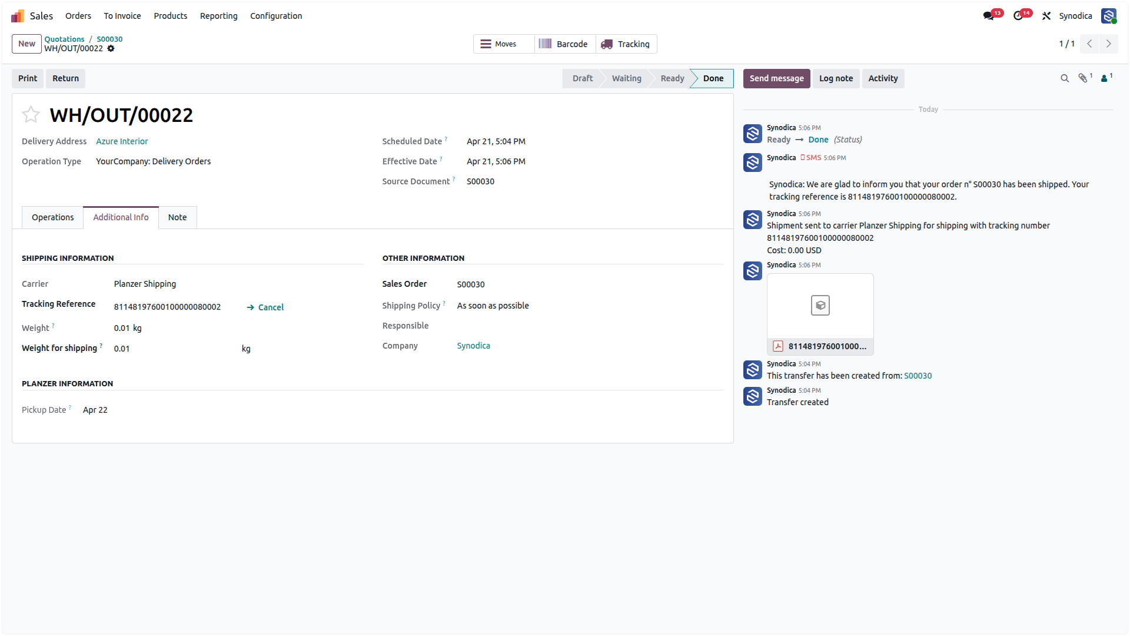Image resolution: width=1130 pixels, height=636 pixels.
Task: Cancel the tracking reference shipment
Action: point(265,307)
